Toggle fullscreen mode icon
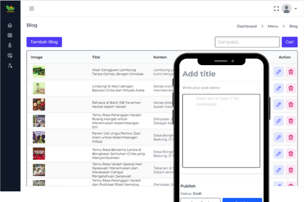This screenshot has height=202, width=304. pyautogui.click(x=276, y=9)
